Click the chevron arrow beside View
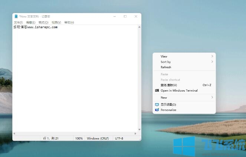 pyautogui.click(x=212, y=56)
